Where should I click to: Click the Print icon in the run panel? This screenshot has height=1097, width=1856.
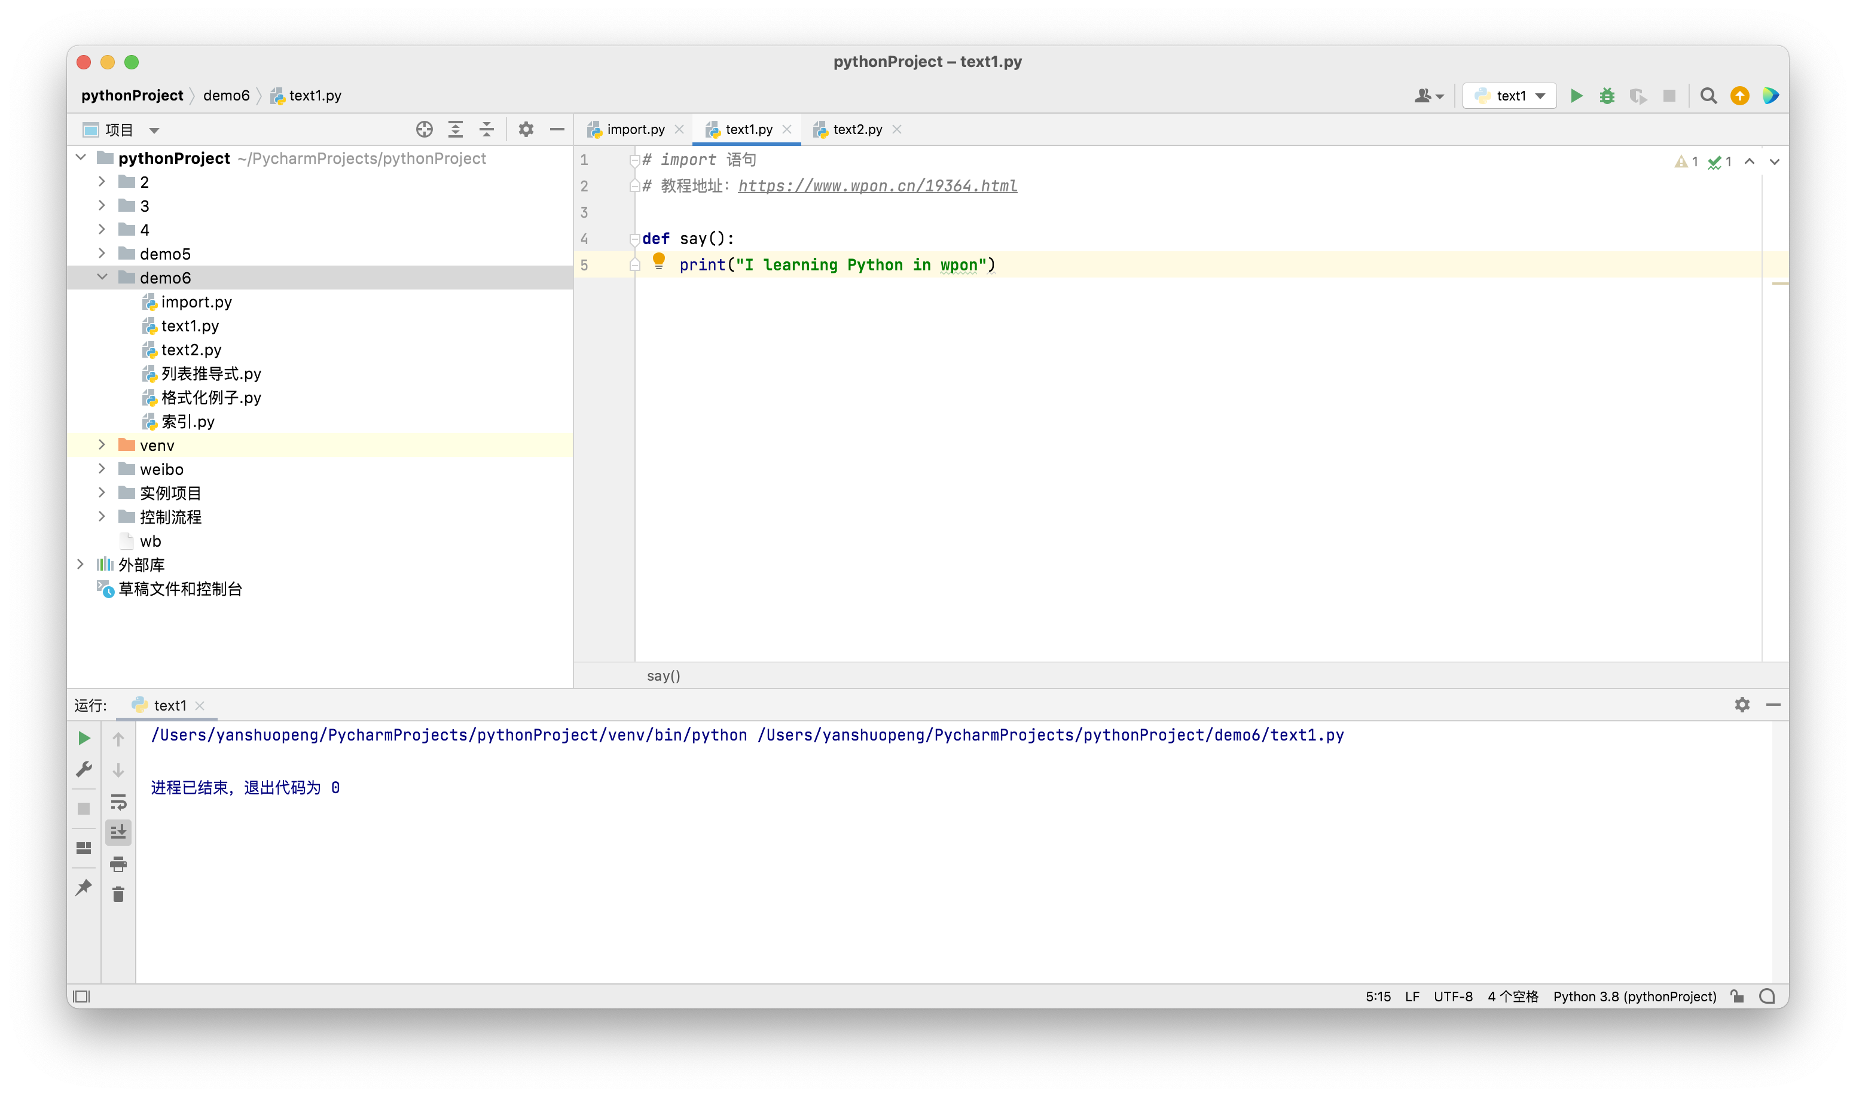pos(118,863)
